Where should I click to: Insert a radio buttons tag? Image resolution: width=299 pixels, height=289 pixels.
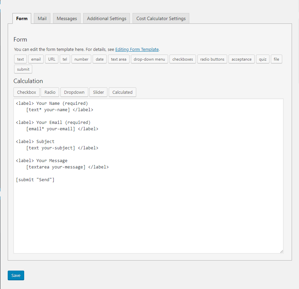pos(212,59)
